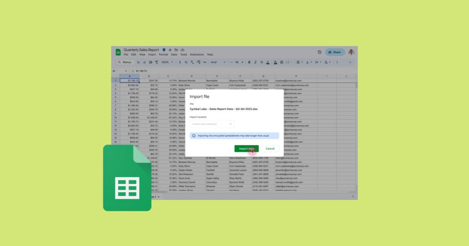Open the Format menu

click(x=163, y=55)
